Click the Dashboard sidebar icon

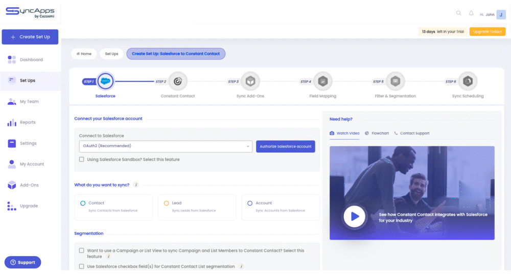pos(12,60)
